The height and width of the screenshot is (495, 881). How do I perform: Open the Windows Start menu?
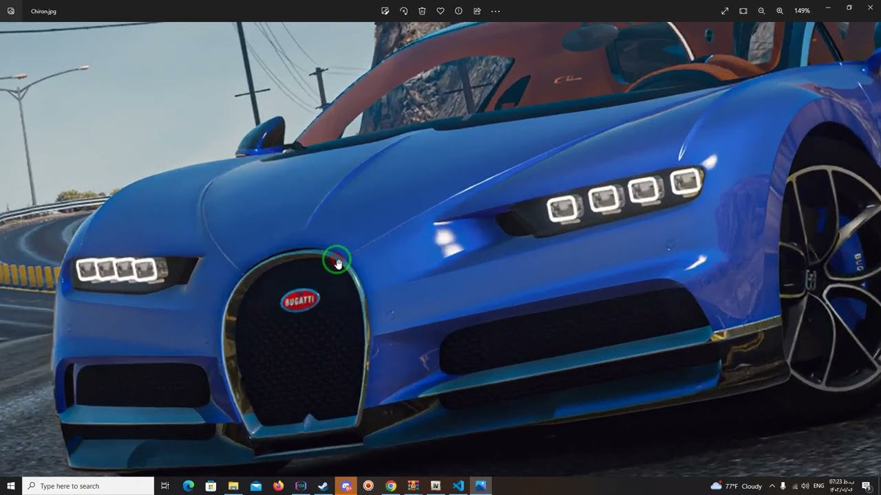[x=11, y=486]
